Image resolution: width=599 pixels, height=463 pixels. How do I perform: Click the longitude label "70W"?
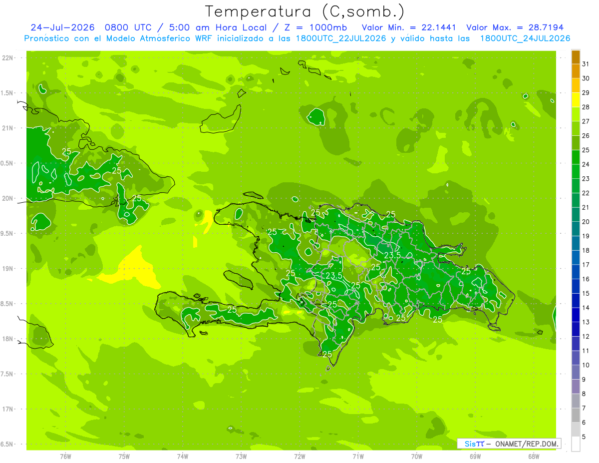tap(417, 457)
